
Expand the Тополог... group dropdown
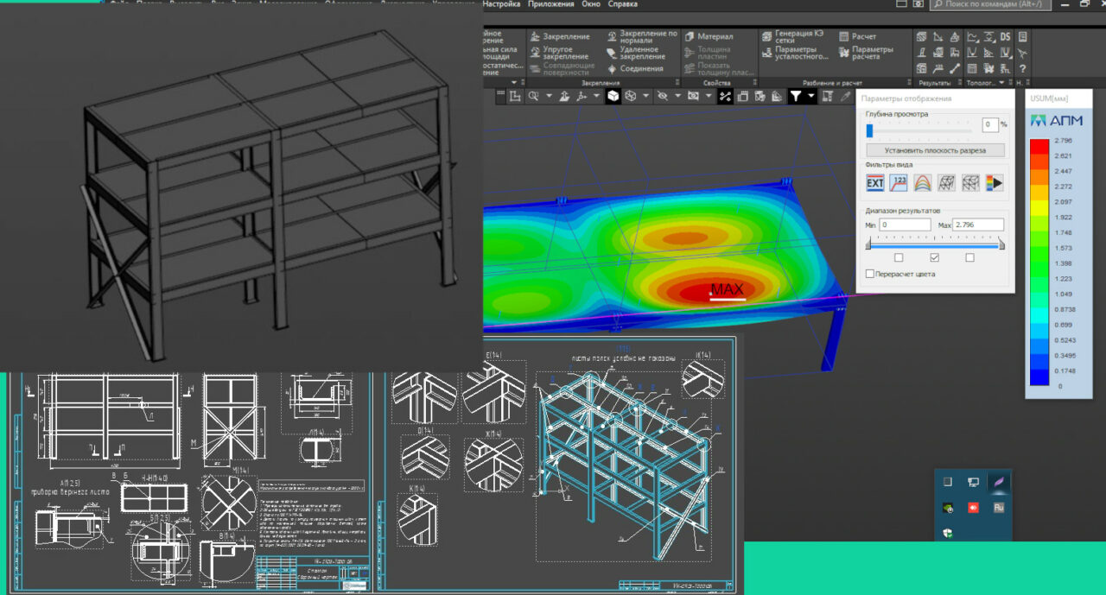coord(1002,83)
